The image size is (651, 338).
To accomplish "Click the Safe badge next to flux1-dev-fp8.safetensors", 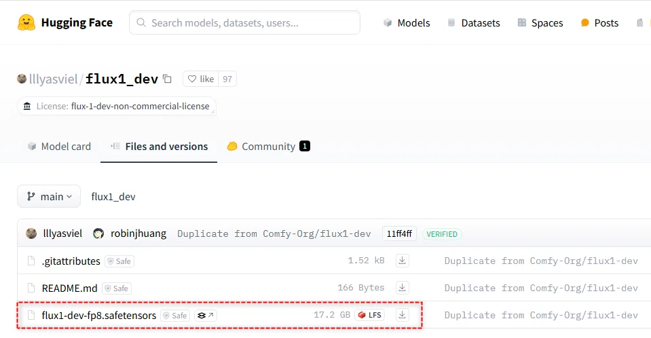I will (x=175, y=316).
